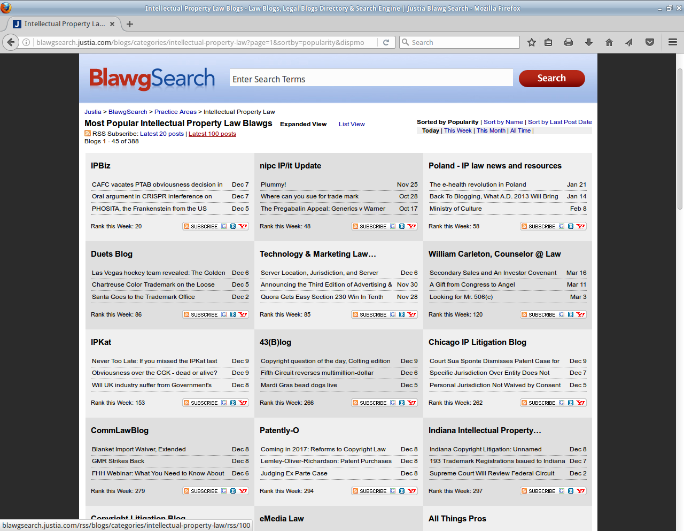684x531 pixels.
Task: Show your bookmarks list icon
Action: tap(548, 42)
